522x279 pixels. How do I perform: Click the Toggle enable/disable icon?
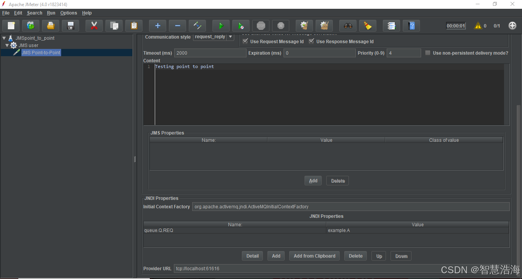(x=197, y=26)
